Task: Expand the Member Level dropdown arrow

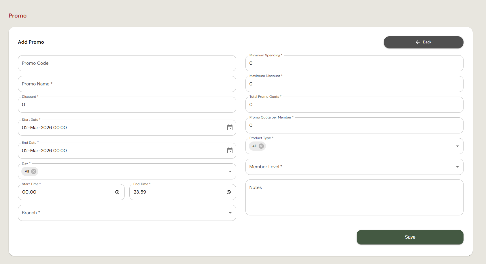Action: click(x=457, y=167)
